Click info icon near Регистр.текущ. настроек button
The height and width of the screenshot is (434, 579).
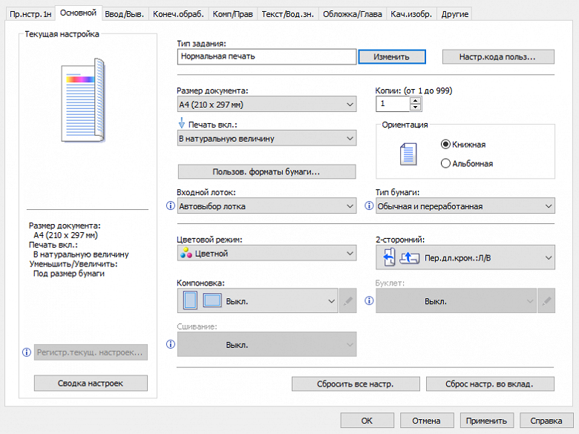click(27, 352)
